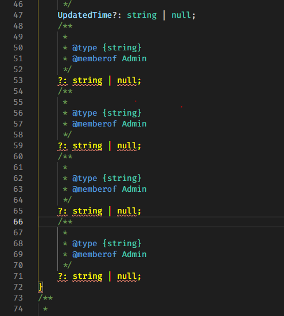The height and width of the screenshot is (316, 284).
Task: Select line number 64 in the gutter
Action: click(18, 200)
